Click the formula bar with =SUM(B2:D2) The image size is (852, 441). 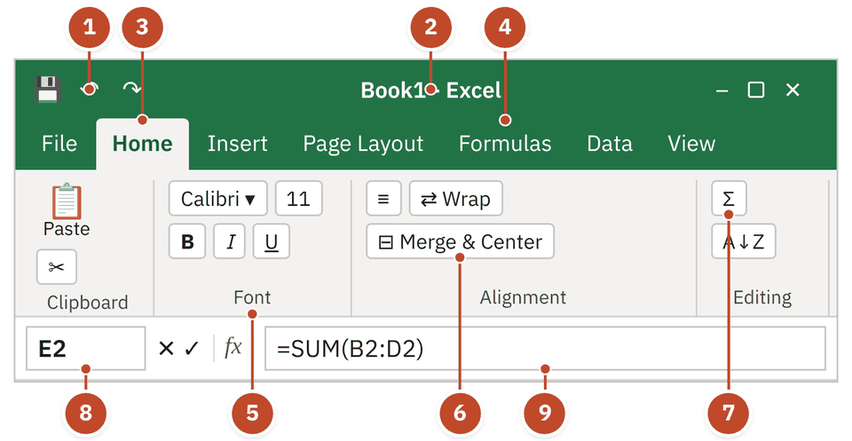(x=545, y=348)
